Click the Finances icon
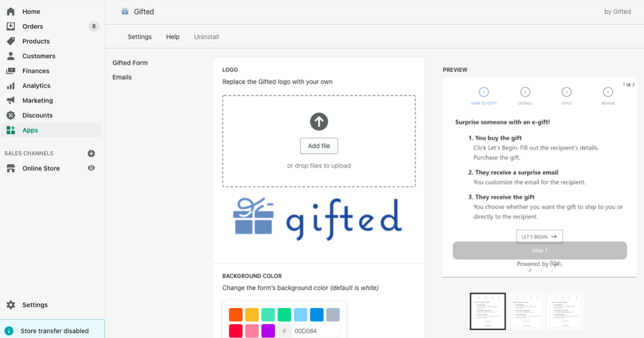The height and width of the screenshot is (338, 644). click(10, 71)
